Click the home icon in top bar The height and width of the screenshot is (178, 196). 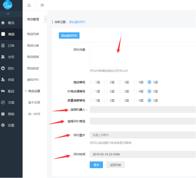pos(29,5)
